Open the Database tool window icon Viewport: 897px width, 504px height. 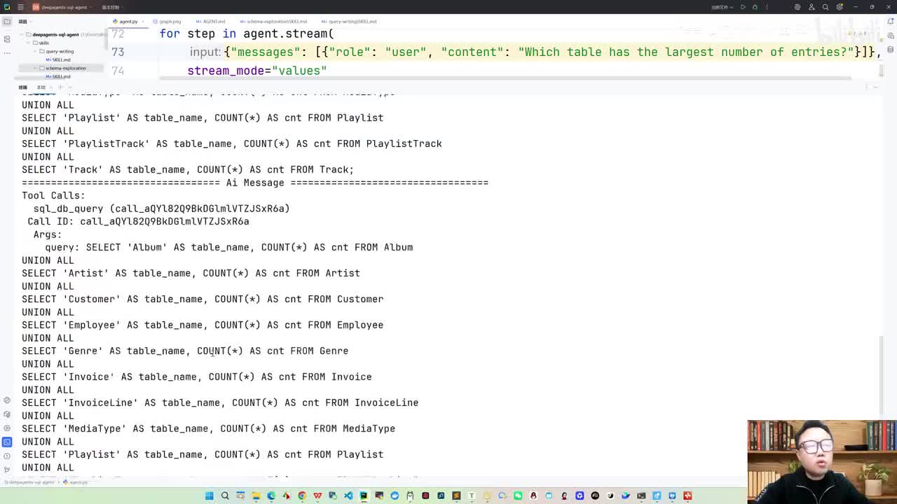pos(889,48)
